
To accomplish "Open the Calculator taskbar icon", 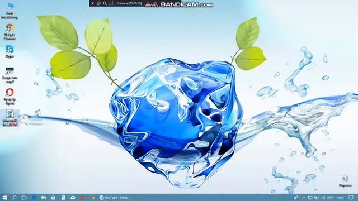I will click(x=63, y=198).
